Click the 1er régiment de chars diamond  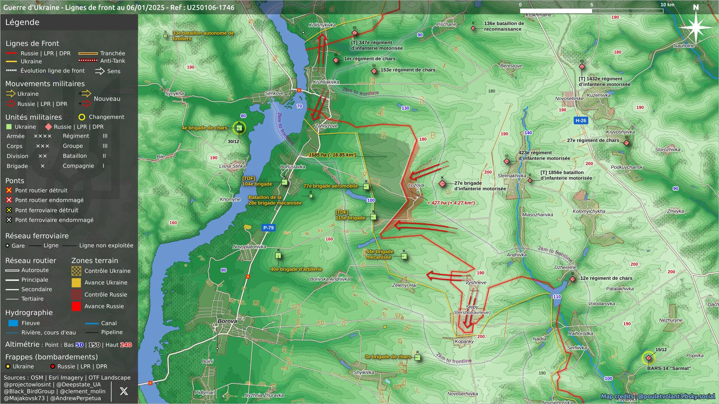[336, 60]
